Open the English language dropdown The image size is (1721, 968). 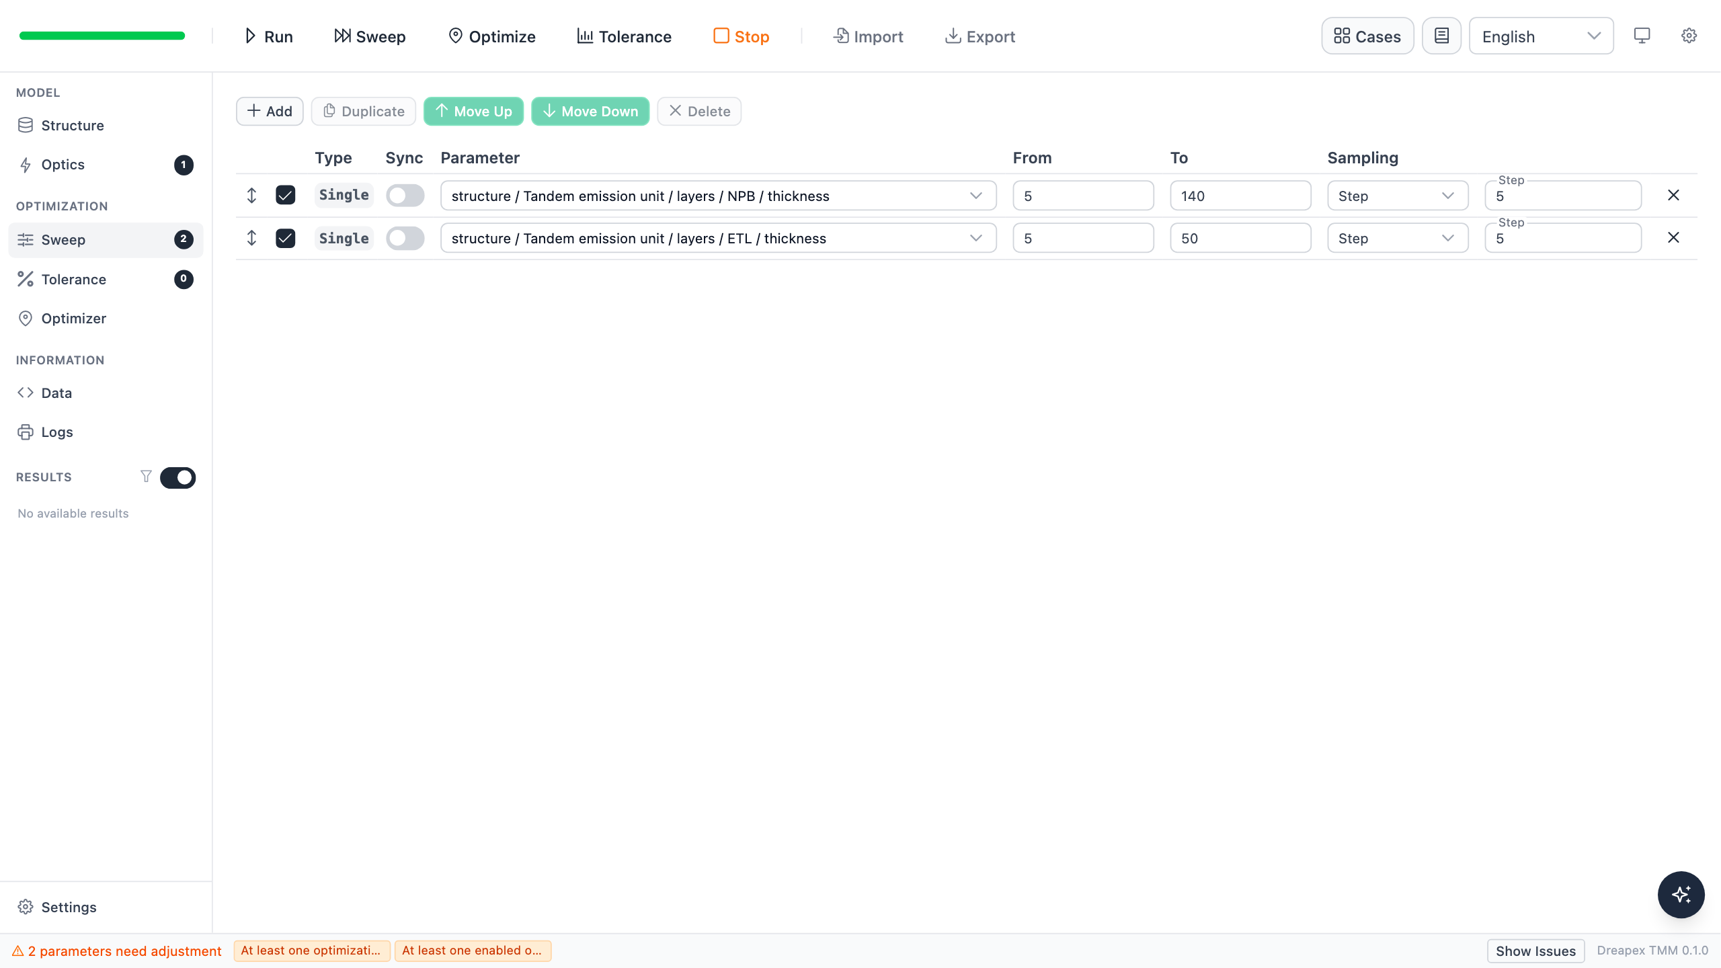(1541, 36)
